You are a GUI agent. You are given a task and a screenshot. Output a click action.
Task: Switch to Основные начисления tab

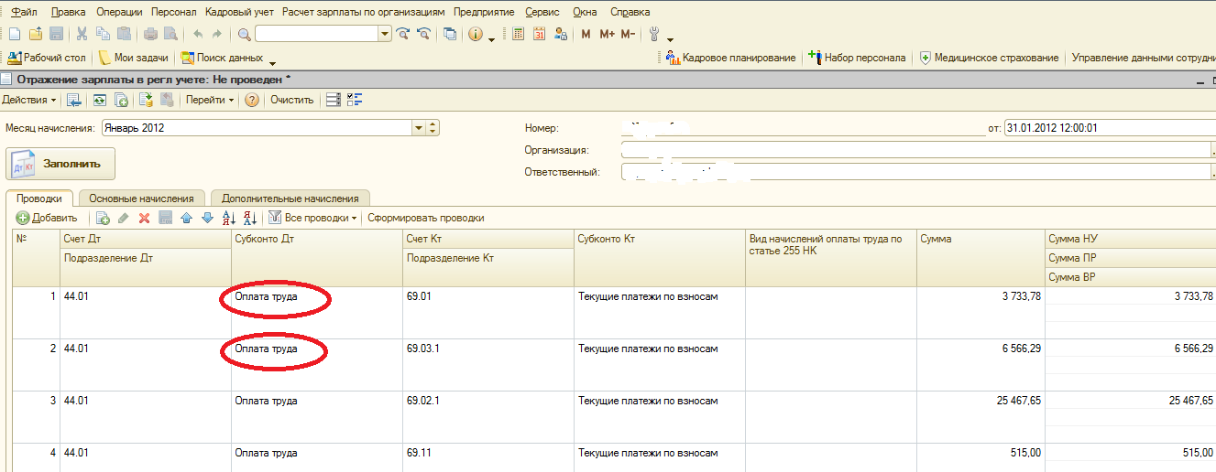(x=141, y=198)
